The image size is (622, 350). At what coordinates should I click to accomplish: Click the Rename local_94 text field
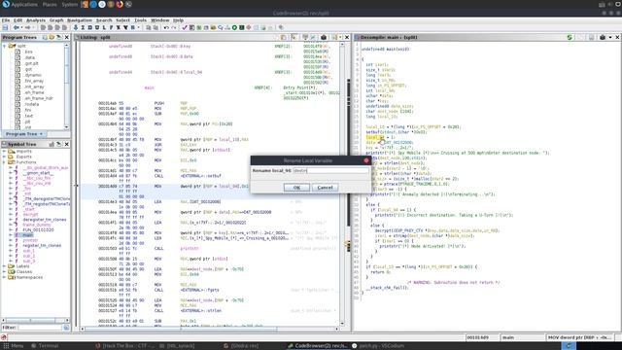[x=330, y=171]
